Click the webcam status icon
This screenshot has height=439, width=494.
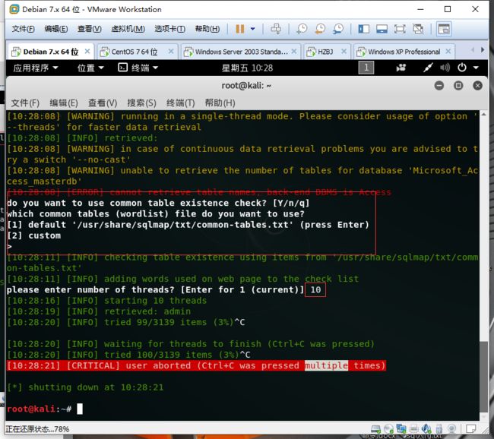[452, 429]
